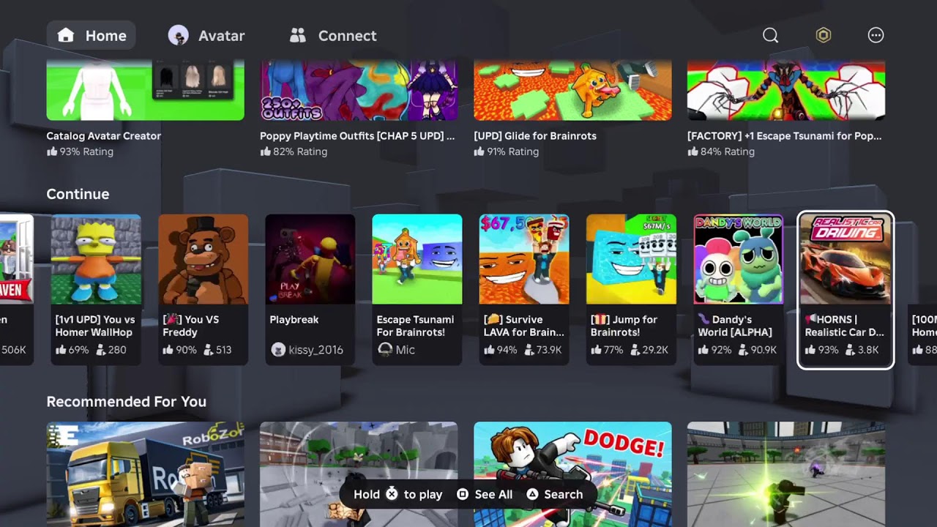This screenshot has height=527, width=937.
Task: Click the search magnifier icon
Action: point(770,35)
